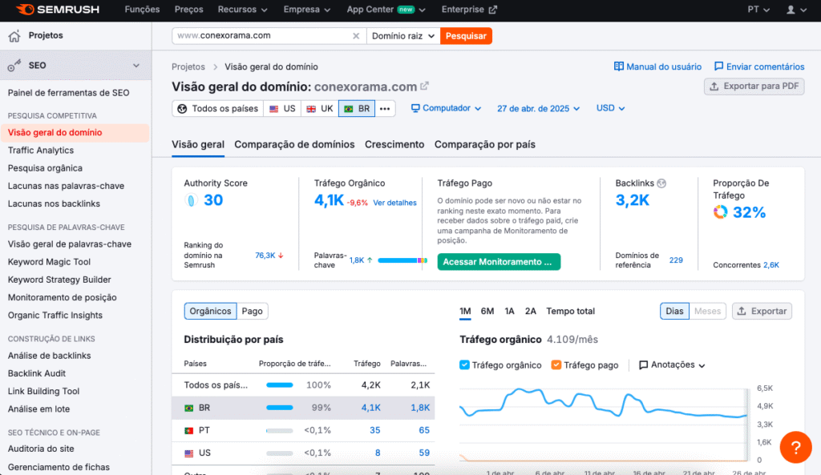Screen dimensions: 821x475
Task: Click the Manual do usuário book icon
Action: point(619,66)
